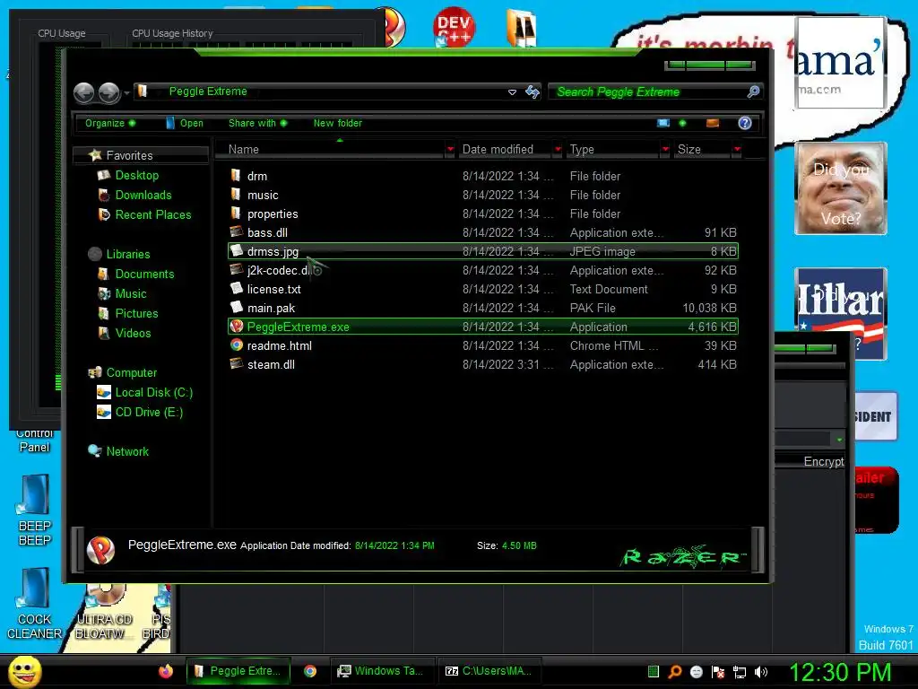
Task: Open the Date modified column filter dropdown
Action: click(x=558, y=150)
